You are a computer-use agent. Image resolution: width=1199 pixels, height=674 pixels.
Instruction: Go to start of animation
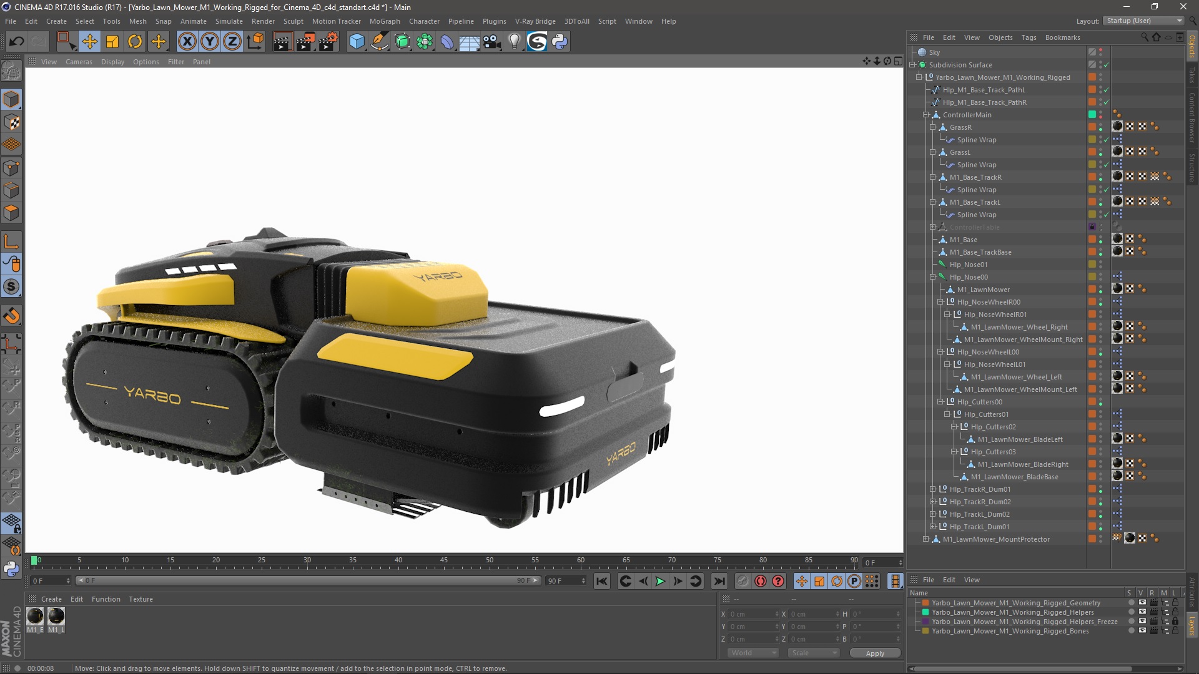601,581
